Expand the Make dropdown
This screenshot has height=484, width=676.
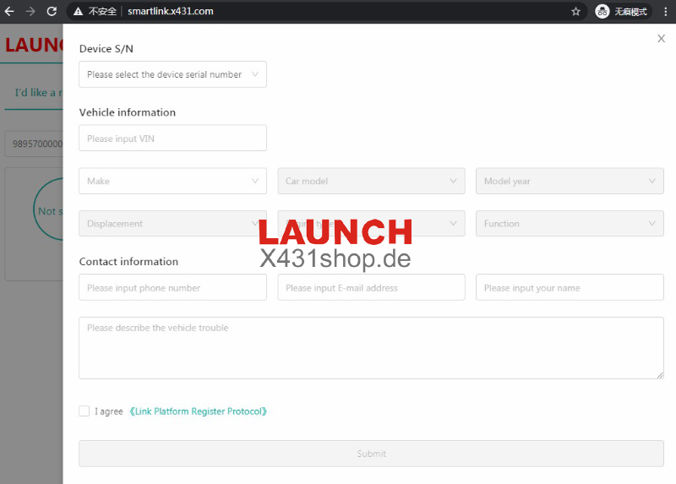click(172, 181)
